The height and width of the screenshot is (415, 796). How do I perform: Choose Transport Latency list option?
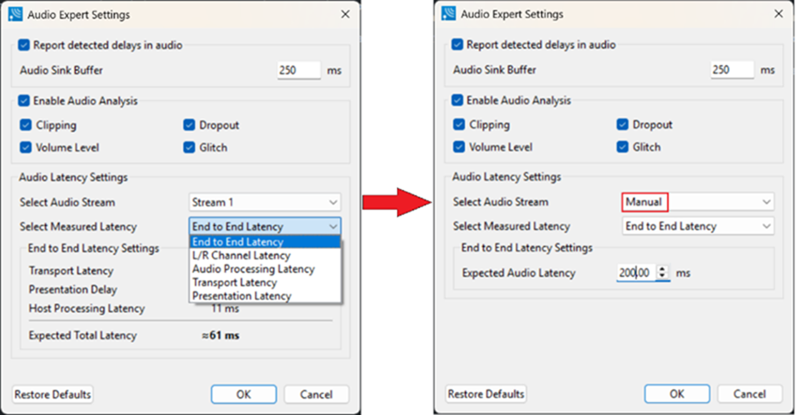(264, 282)
